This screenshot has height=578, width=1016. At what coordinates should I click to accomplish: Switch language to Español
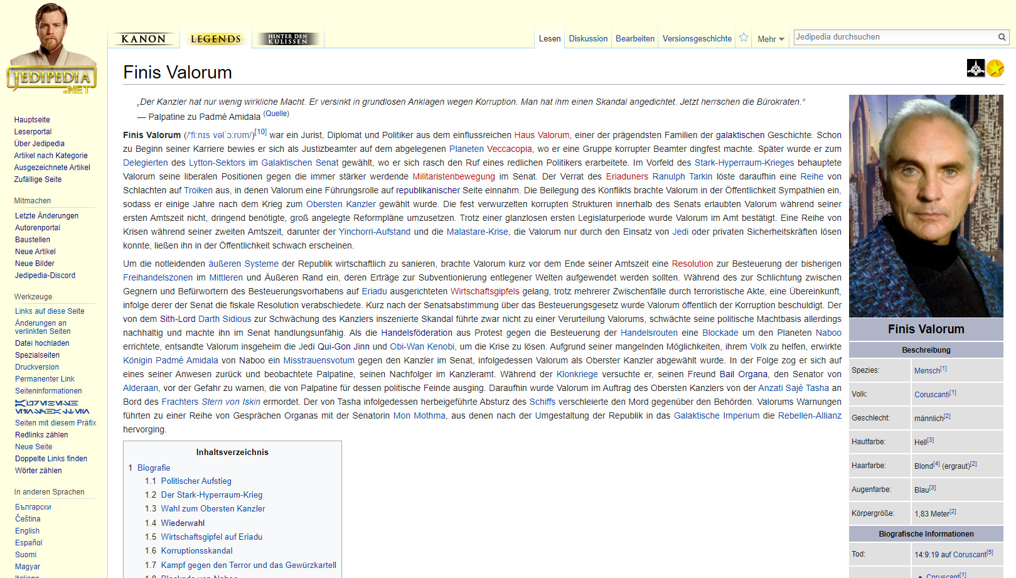coord(29,543)
